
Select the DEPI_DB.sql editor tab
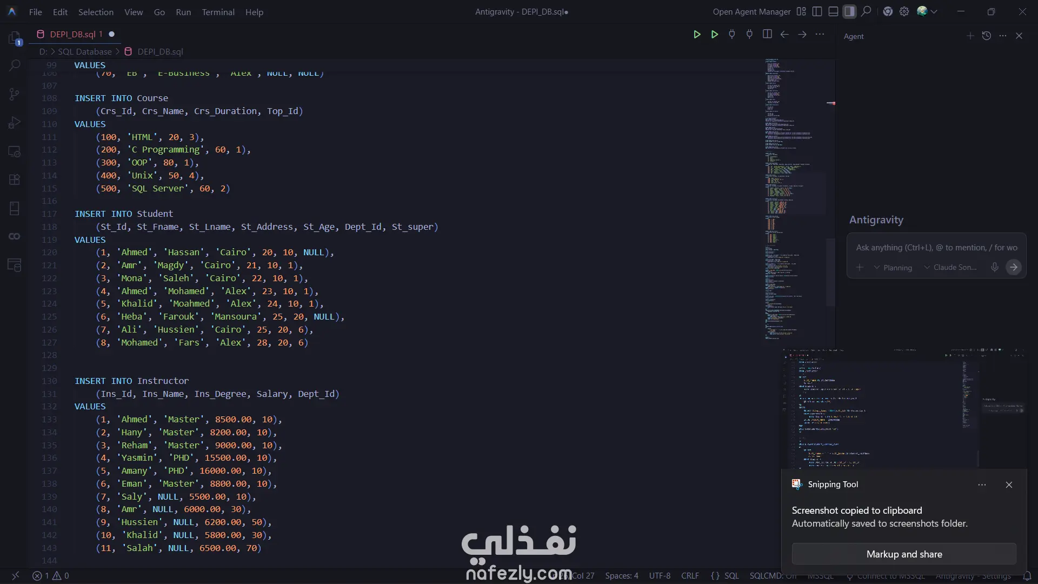click(x=73, y=34)
